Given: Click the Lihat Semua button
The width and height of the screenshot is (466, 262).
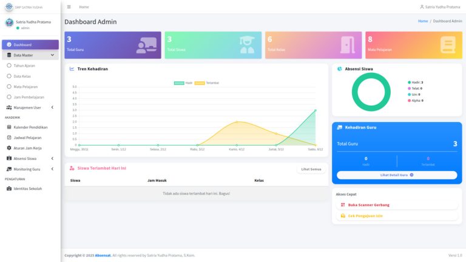Looking at the screenshot, I should [x=310, y=169].
